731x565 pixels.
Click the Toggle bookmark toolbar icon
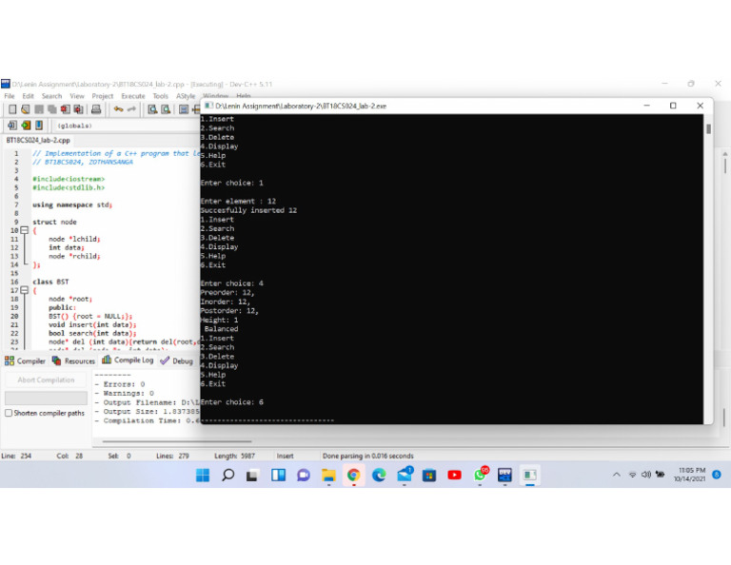click(x=184, y=109)
